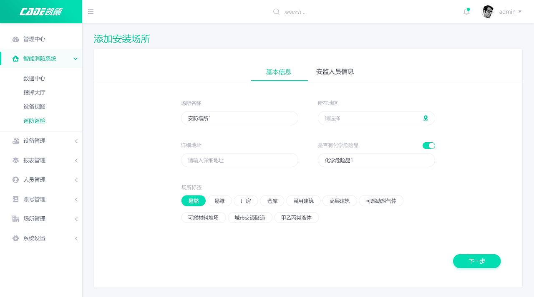Open 数据中心 submenu item
Image resolution: width=534 pixels, height=297 pixels.
pyautogui.click(x=34, y=79)
